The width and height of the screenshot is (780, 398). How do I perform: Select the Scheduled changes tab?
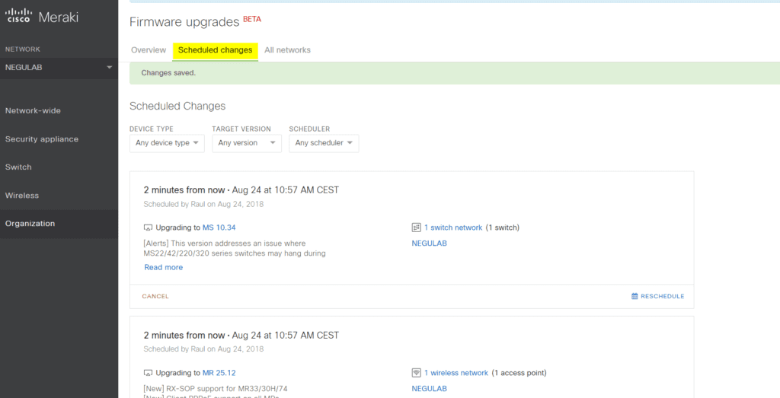pos(215,50)
